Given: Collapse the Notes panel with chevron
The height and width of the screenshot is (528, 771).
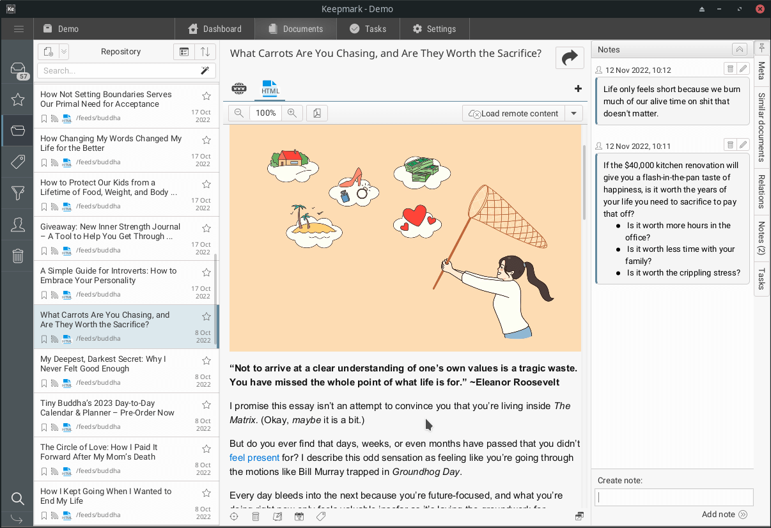Looking at the screenshot, I should [x=739, y=50].
